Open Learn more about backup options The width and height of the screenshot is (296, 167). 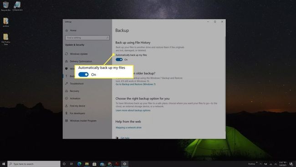(133, 110)
